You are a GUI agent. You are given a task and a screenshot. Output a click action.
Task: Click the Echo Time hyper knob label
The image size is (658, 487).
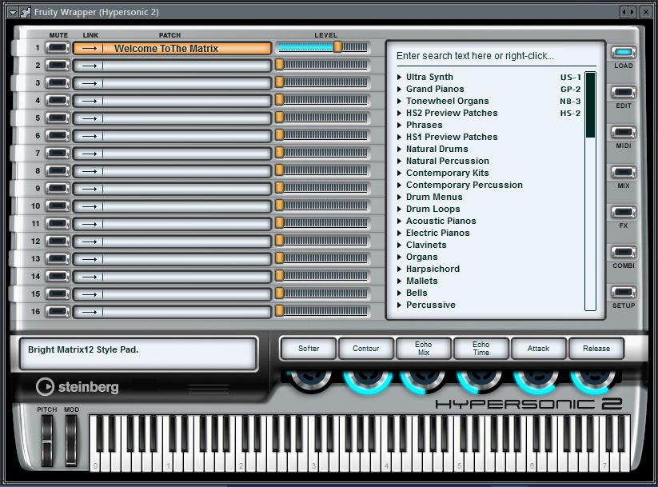click(481, 348)
